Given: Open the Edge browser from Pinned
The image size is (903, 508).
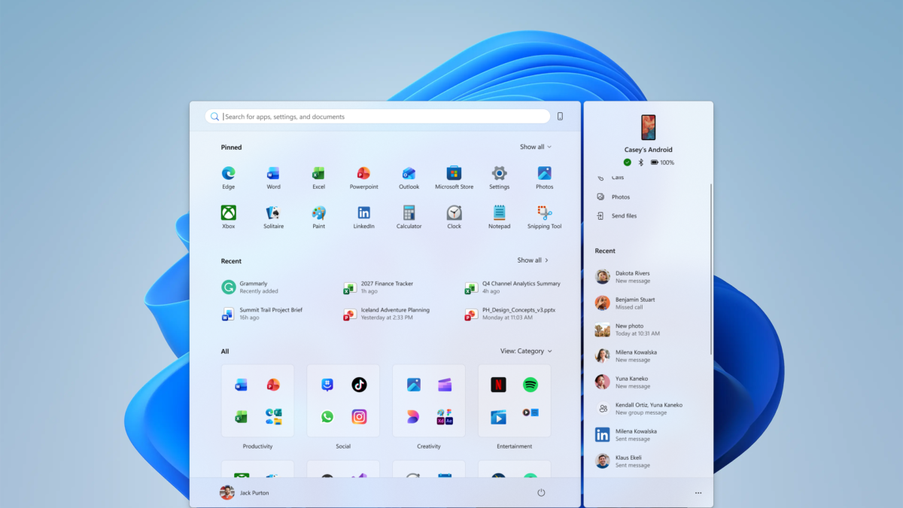Looking at the screenshot, I should (228, 178).
